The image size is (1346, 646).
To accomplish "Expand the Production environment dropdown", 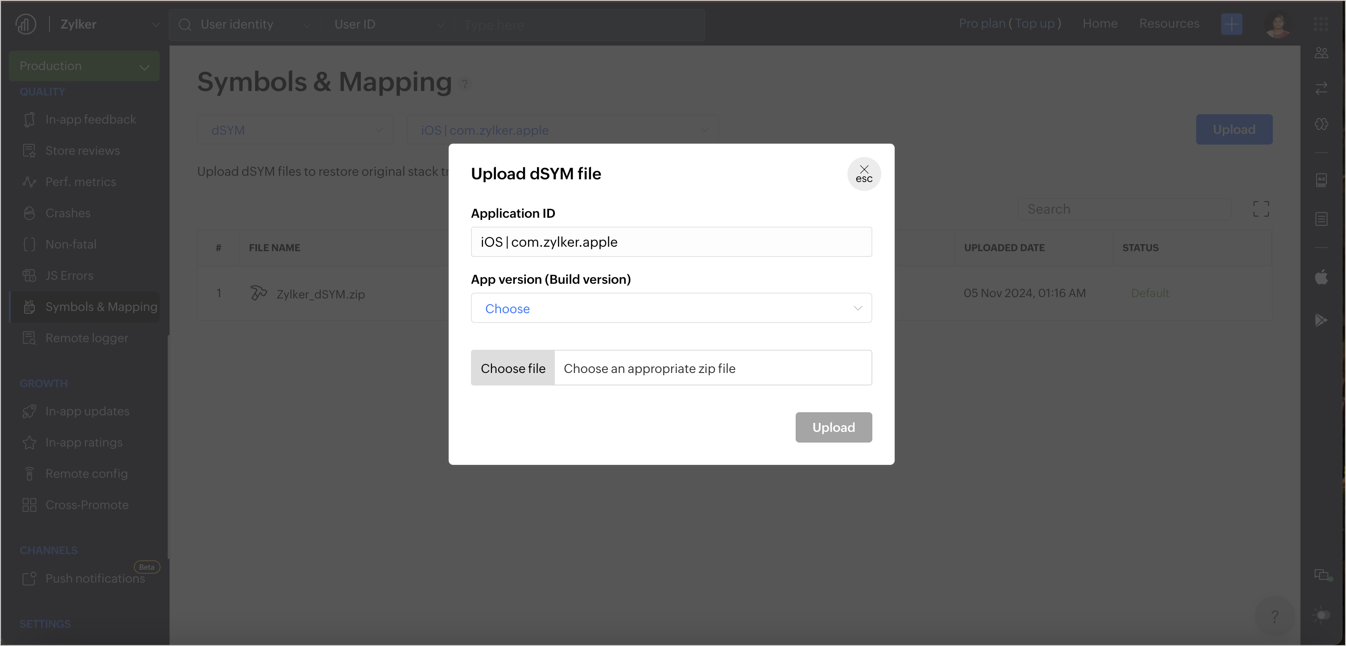I will (84, 66).
